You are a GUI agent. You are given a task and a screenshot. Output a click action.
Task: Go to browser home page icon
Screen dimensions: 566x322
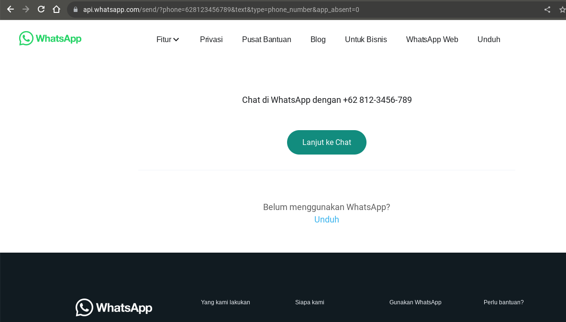pyautogui.click(x=56, y=9)
